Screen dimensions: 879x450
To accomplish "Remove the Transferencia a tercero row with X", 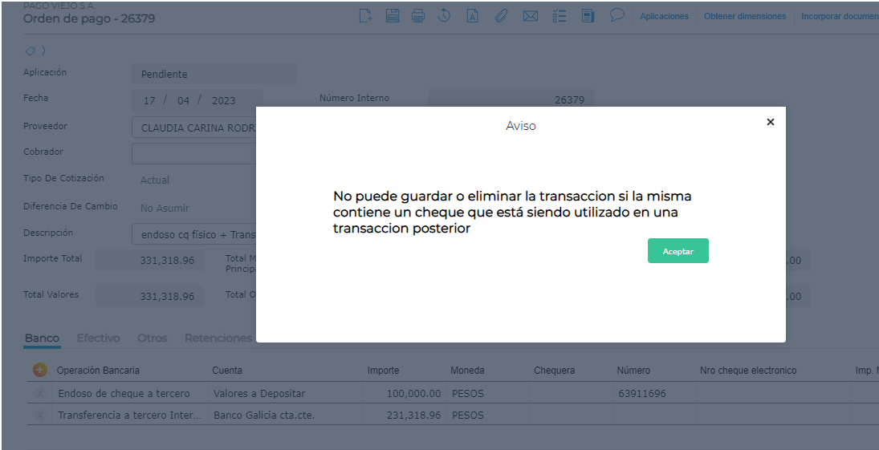I will click(40, 416).
